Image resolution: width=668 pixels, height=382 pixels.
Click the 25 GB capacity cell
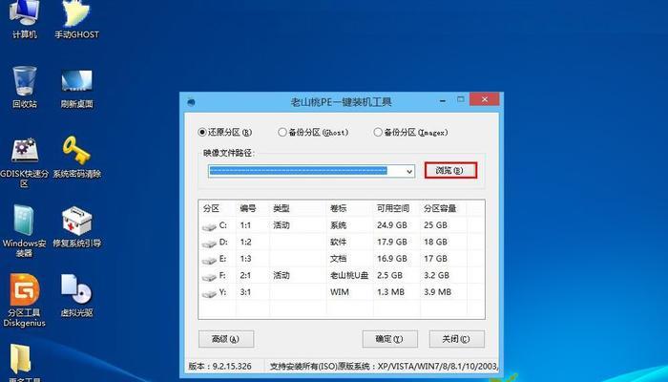point(435,225)
